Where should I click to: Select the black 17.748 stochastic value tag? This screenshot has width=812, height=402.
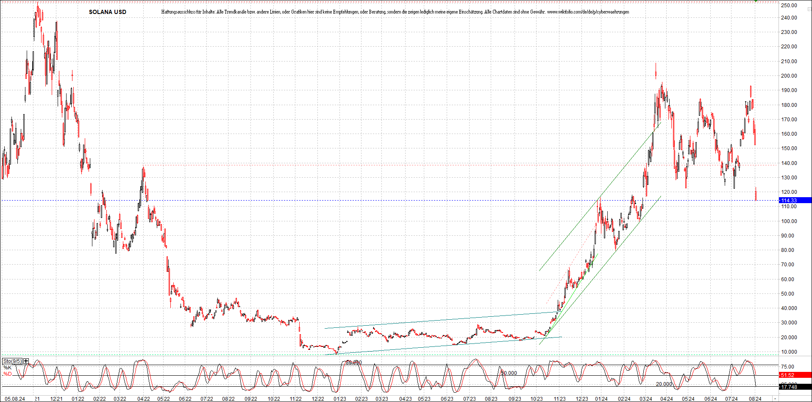tap(795, 387)
